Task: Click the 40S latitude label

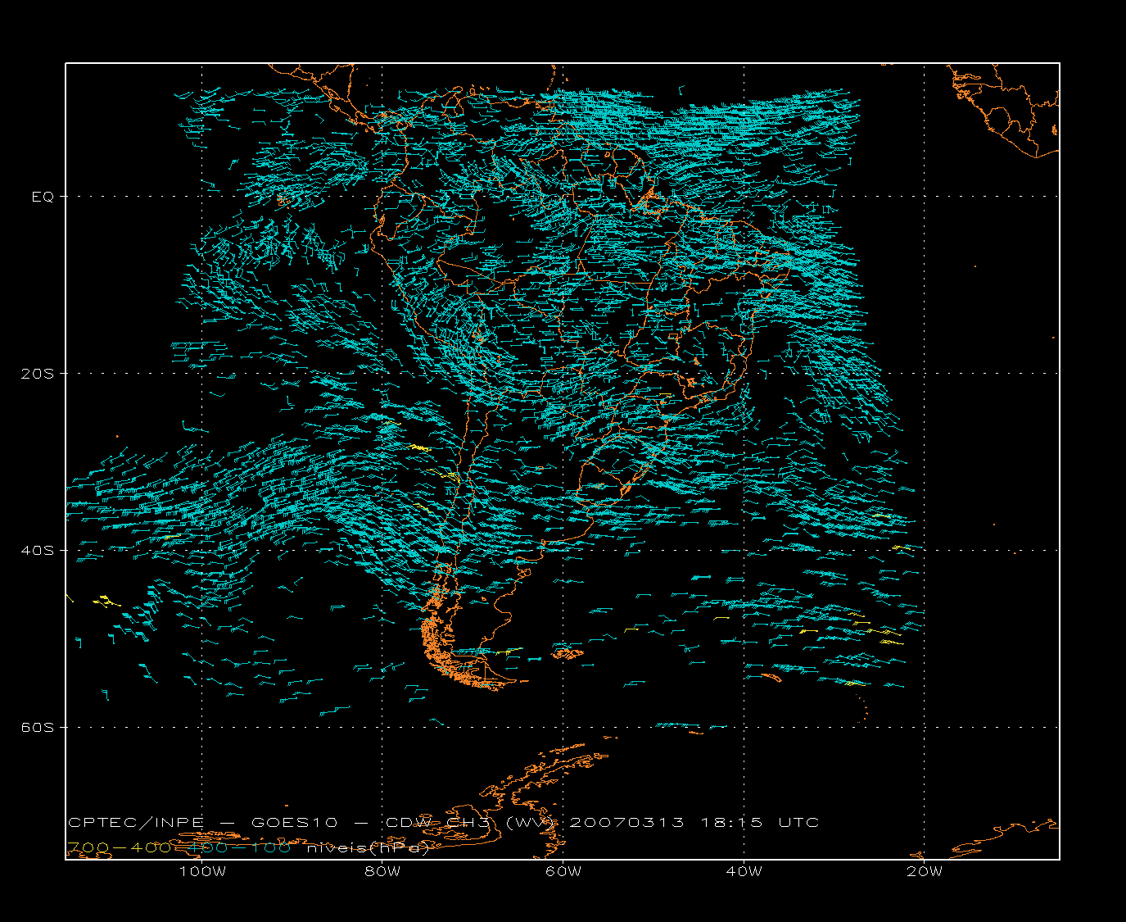Action: 38,551
